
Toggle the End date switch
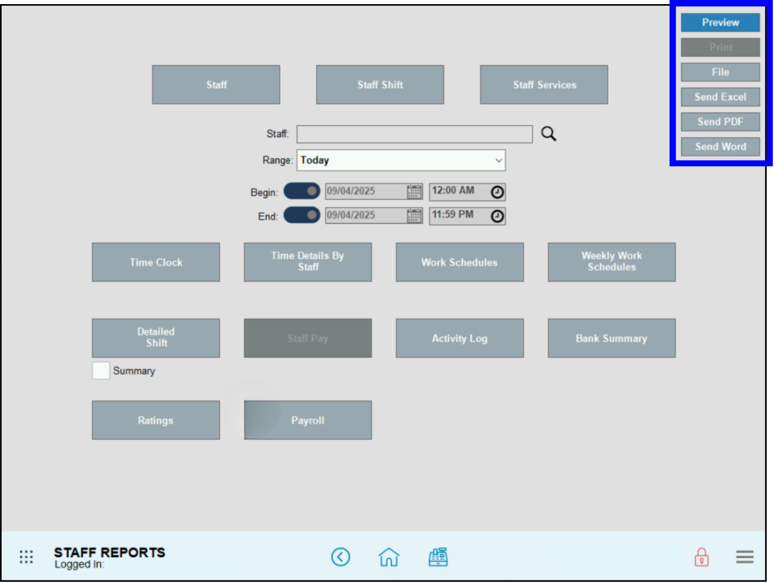(301, 215)
